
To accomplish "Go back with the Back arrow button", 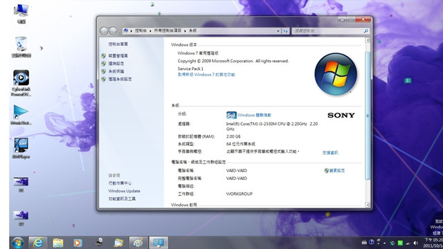I will pos(104,30).
